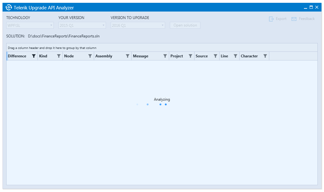The width and height of the screenshot is (324, 192).
Task: Sort by the Node column header
Action: click(69, 56)
